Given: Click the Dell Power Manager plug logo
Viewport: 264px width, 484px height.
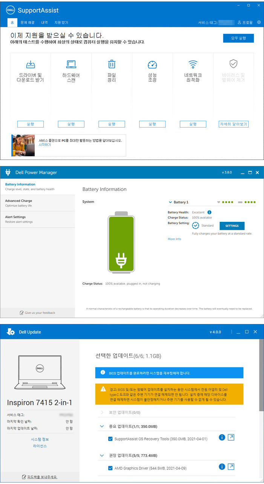Looking at the screenshot, I should [x=8, y=173].
